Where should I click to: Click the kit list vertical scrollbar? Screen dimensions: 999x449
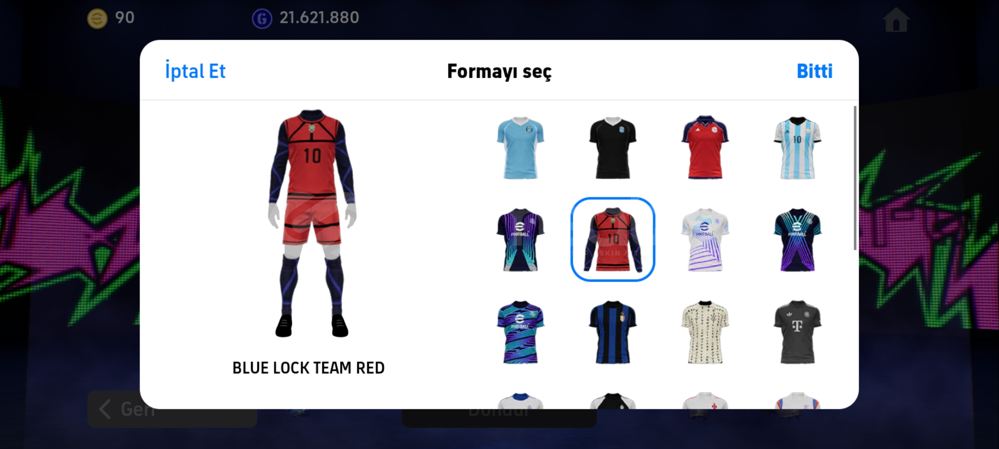point(855,178)
